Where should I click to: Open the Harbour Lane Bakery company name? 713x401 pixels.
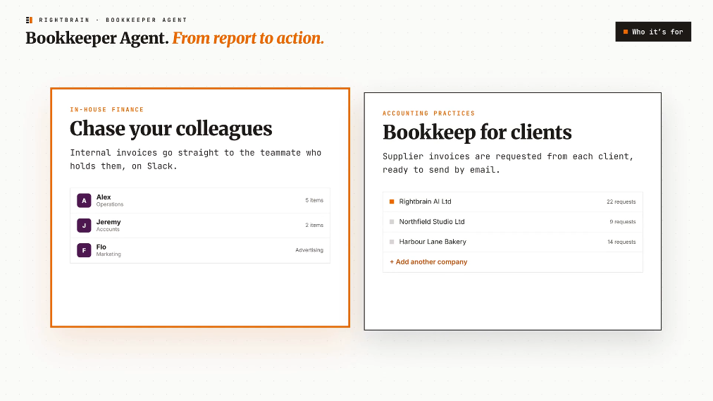click(x=433, y=242)
